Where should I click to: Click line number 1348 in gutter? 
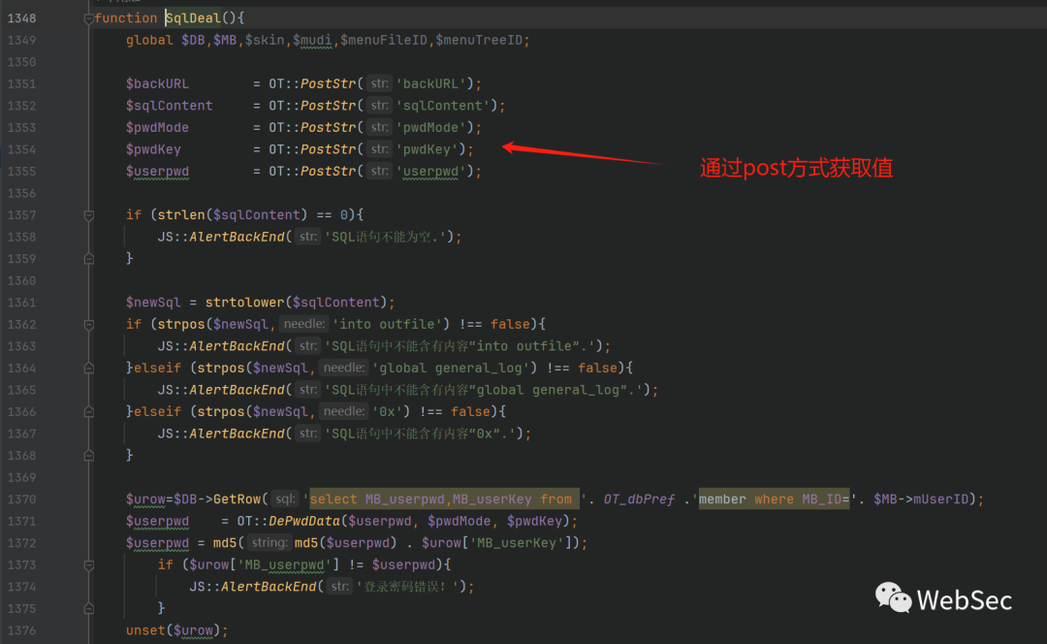(21, 18)
